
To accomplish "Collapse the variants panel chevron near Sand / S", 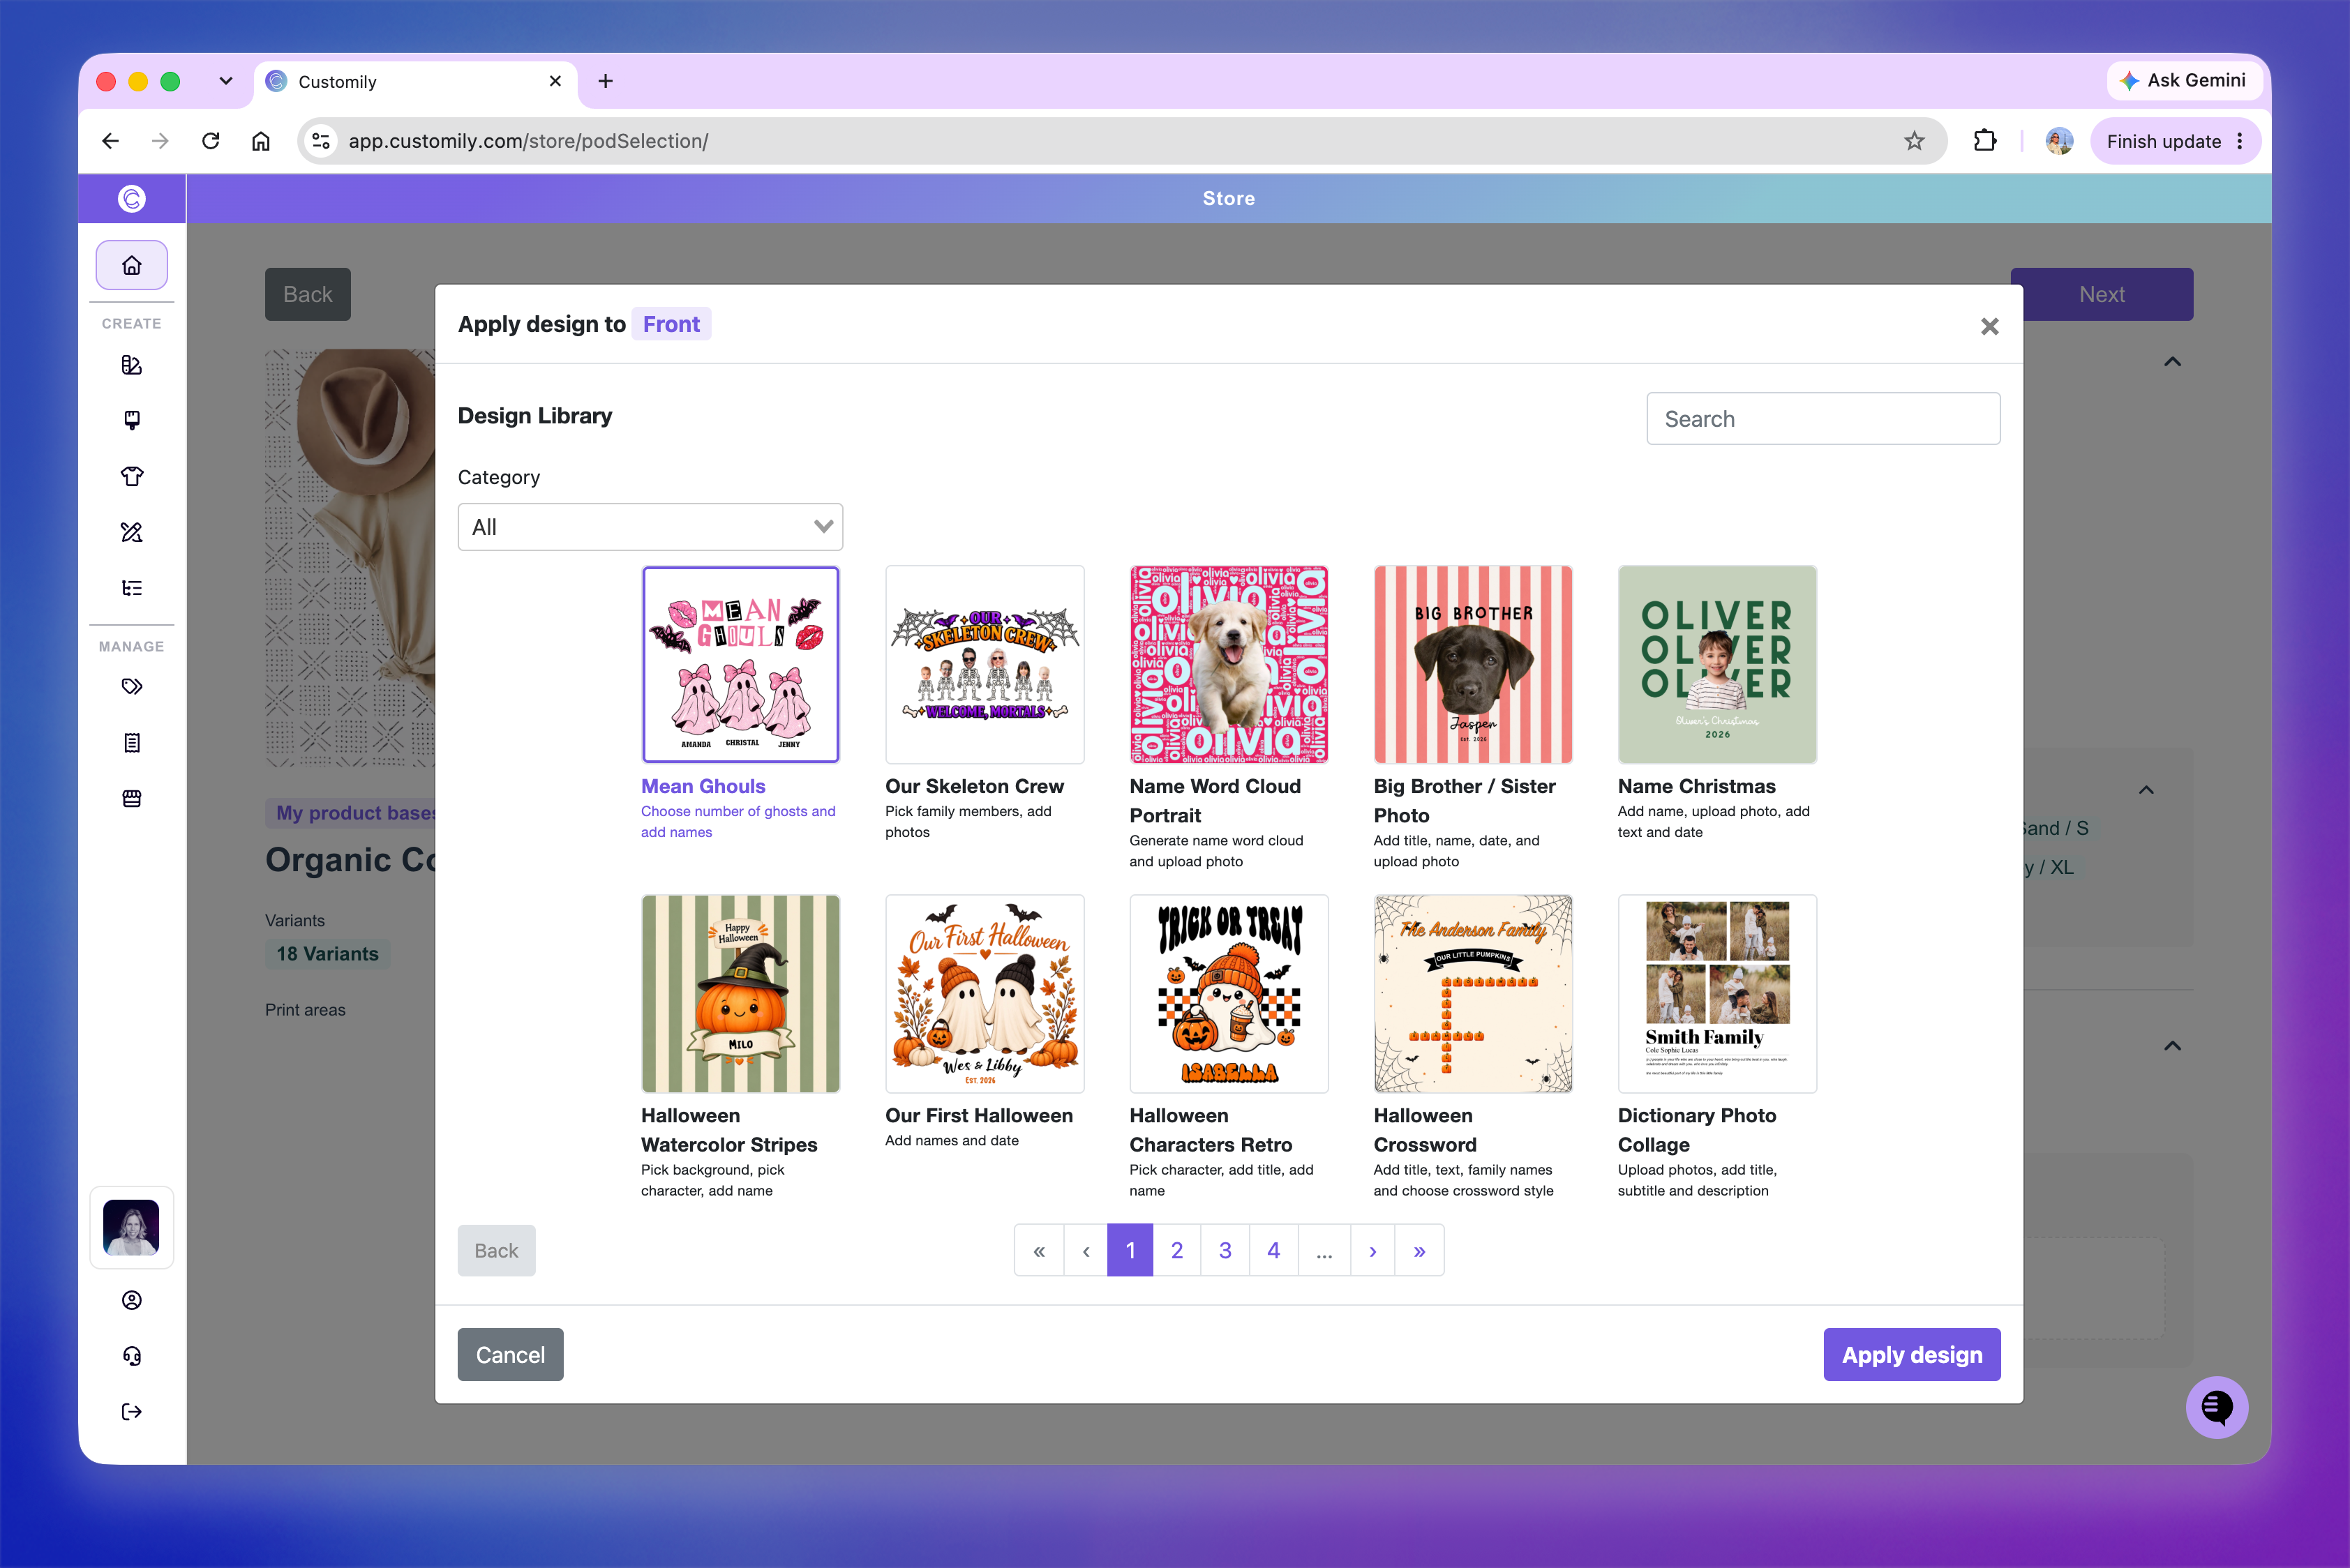I will click(x=2146, y=790).
